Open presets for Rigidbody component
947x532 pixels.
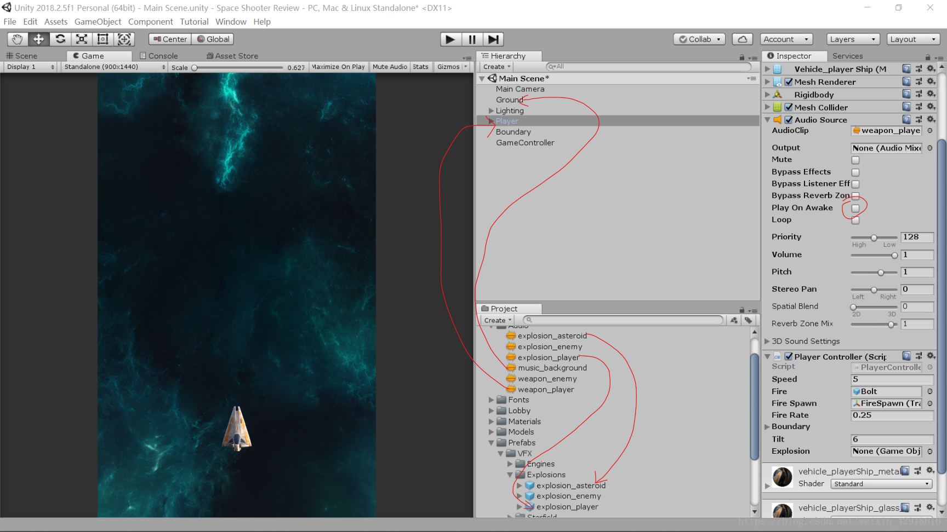coord(919,94)
